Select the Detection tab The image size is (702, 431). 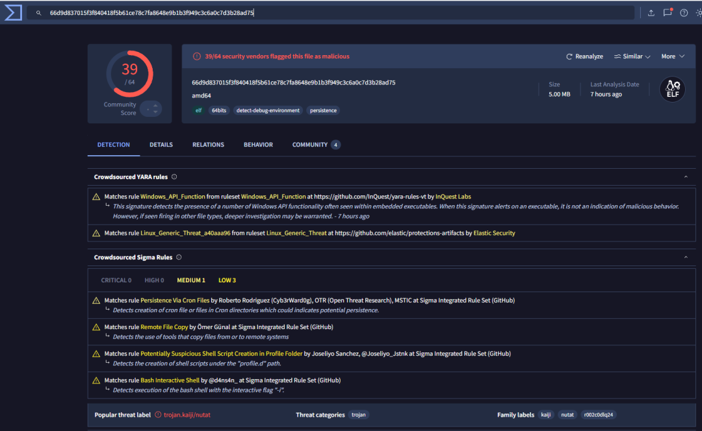(x=114, y=145)
